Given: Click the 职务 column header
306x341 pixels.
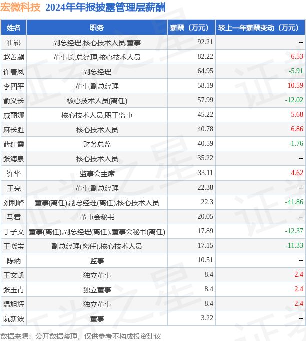Looking at the screenshot, I should coord(97,28).
